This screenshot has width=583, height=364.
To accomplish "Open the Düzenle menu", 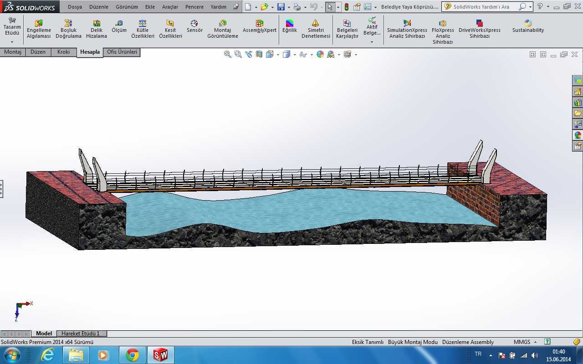I will pyautogui.click(x=99, y=7).
